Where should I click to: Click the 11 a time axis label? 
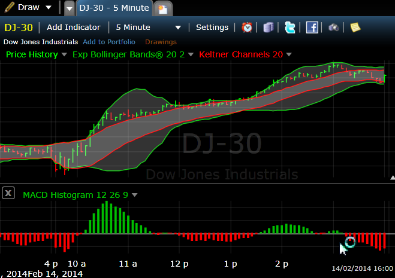click(128, 264)
